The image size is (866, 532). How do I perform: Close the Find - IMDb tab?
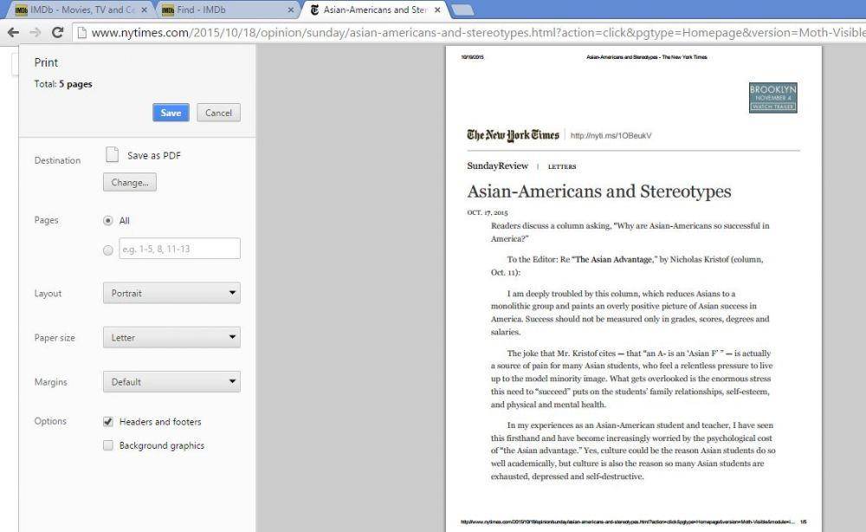pos(291,10)
